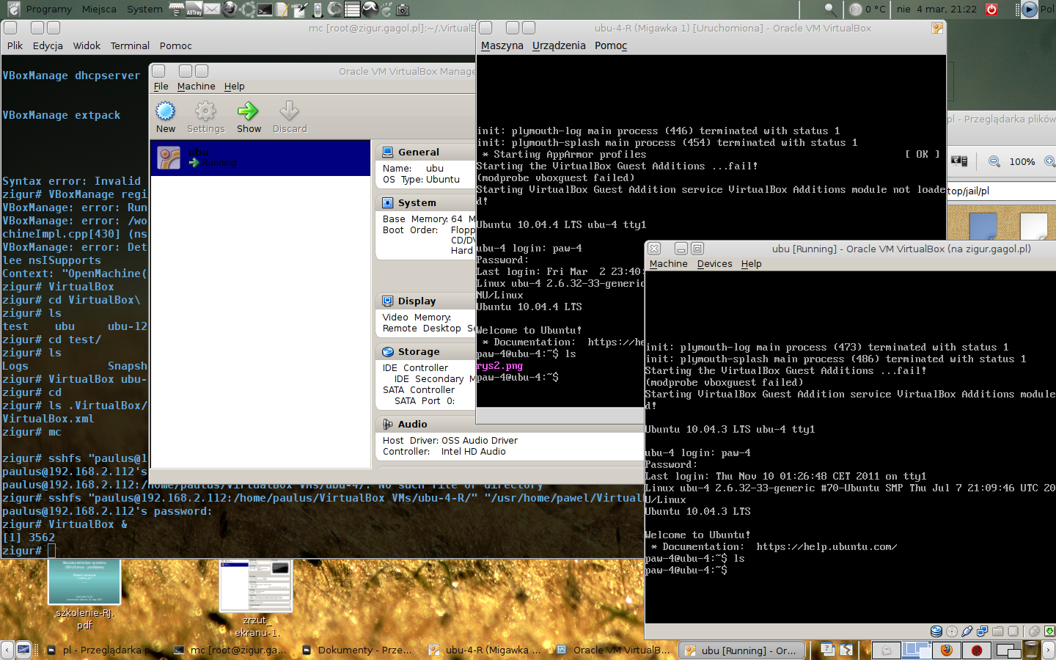Screen dimensions: 1056x660
Task: Click the network adapters status icon
Action: pyautogui.click(x=983, y=631)
